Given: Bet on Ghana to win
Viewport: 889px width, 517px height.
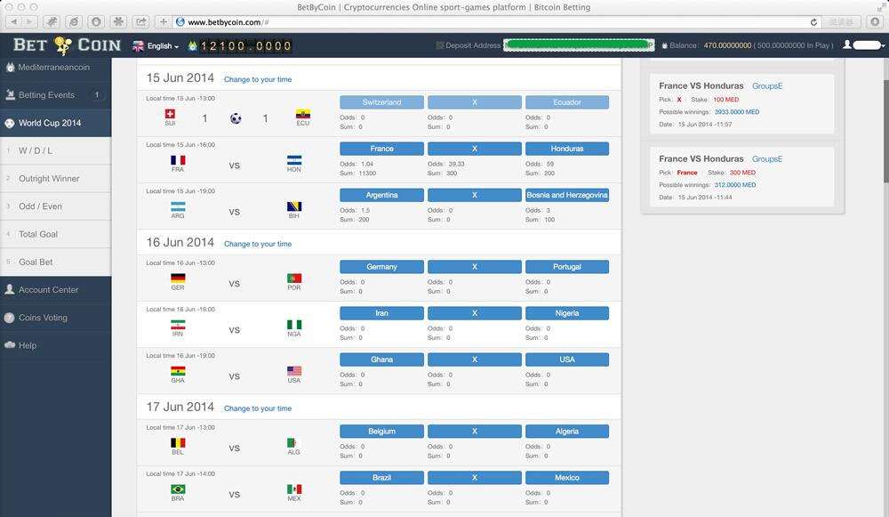Looking at the screenshot, I should point(381,359).
